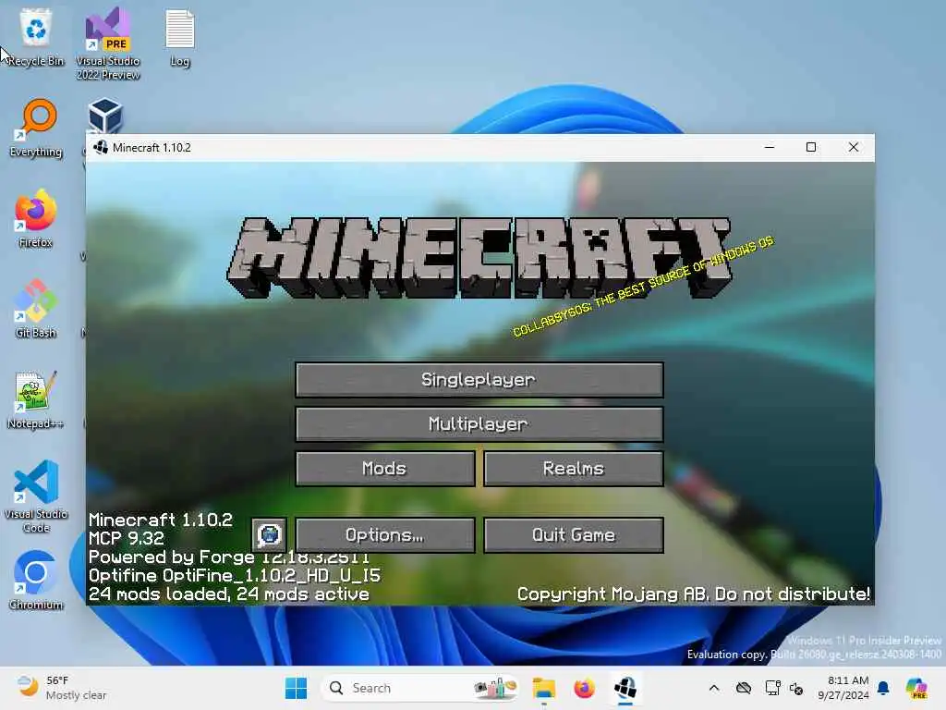Image resolution: width=946 pixels, height=710 pixels.
Task: Show hidden system tray icons
Action: coord(714,688)
